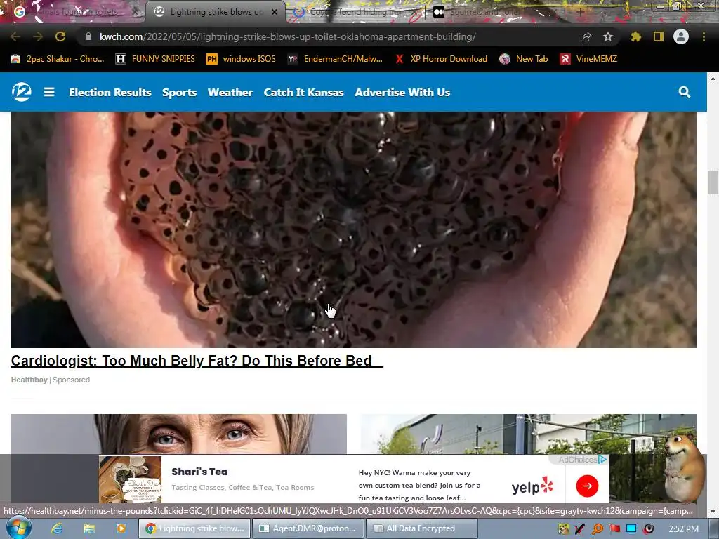Open the VineMEMZ bookmark
Viewport: 719px width, 539px height.
pos(588,59)
